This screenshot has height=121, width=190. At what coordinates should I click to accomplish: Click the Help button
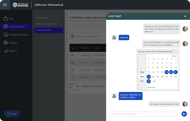12,114
